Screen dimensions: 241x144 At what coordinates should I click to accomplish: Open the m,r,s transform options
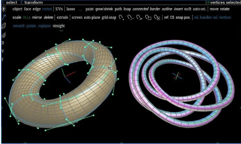(x=27, y=17)
